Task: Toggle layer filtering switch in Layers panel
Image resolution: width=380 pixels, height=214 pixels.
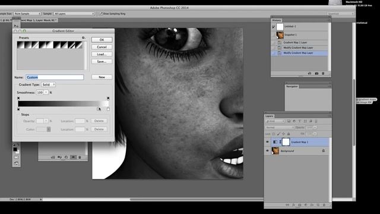Action: (x=316, y=121)
